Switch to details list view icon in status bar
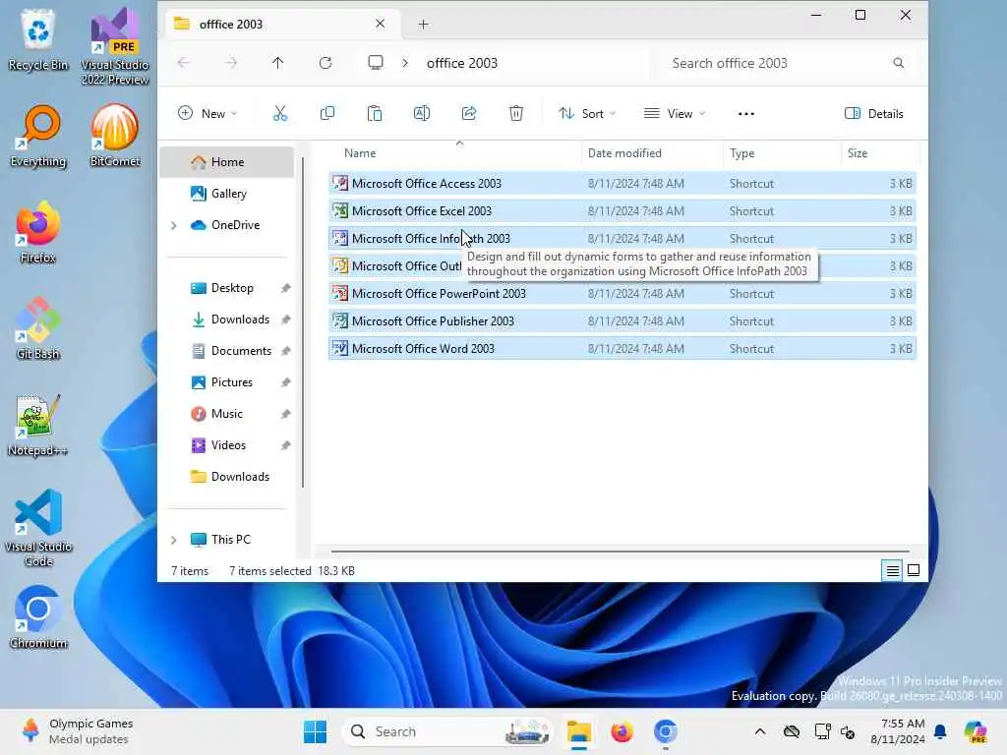 tap(893, 570)
